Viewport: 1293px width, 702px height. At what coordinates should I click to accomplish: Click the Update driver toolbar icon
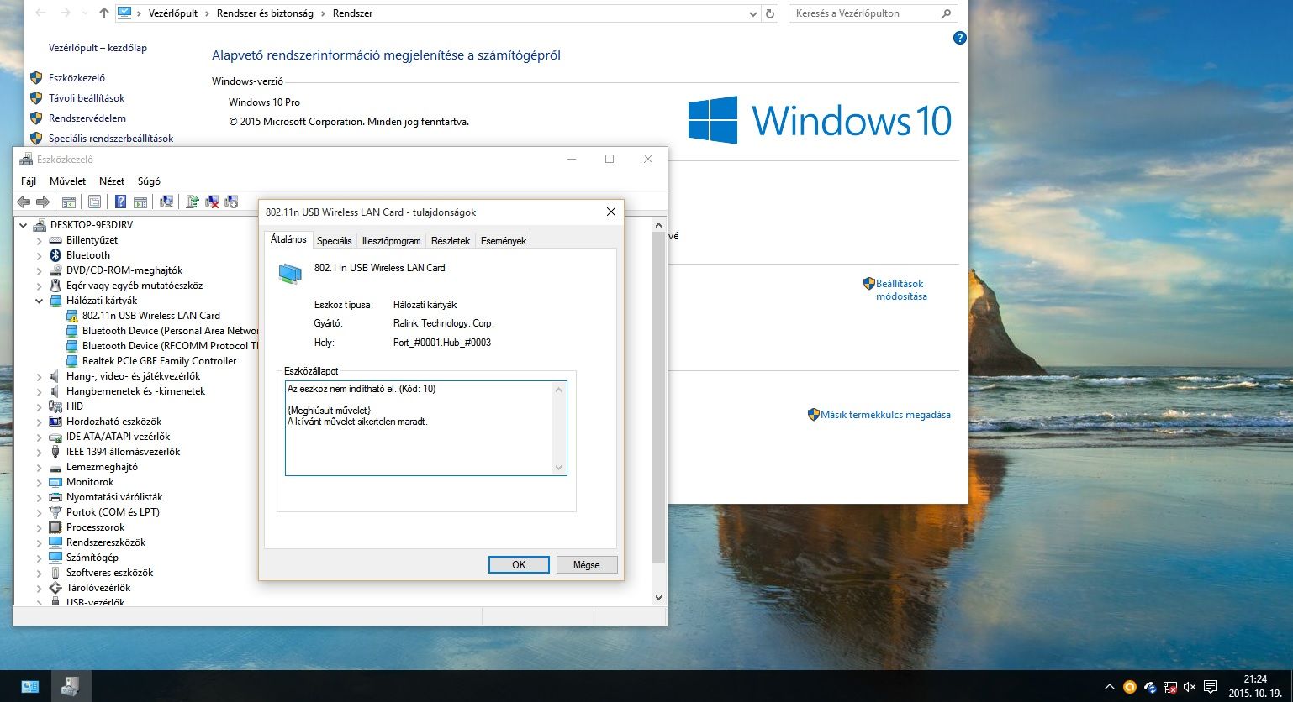(x=193, y=202)
